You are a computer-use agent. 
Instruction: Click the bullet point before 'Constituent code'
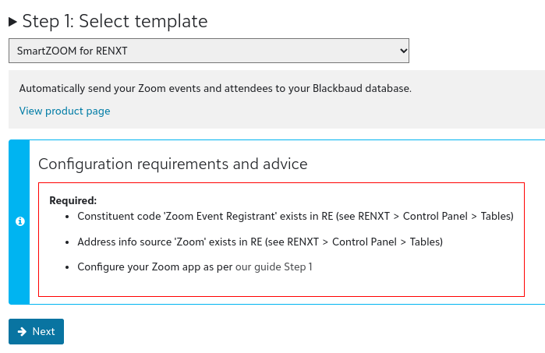click(x=67, y=217)
